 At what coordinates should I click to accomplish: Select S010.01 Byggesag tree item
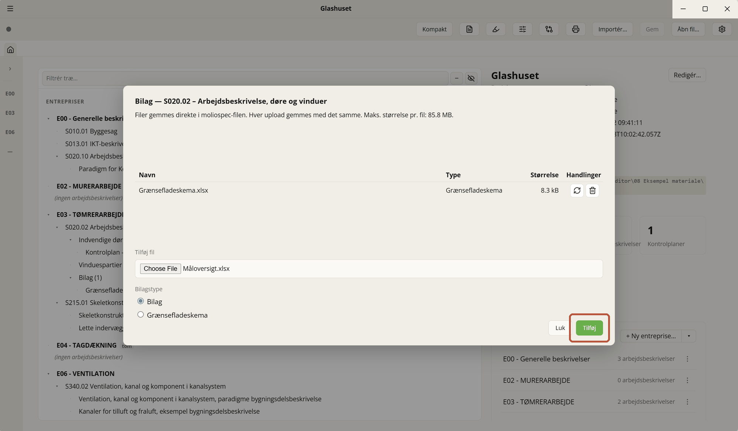click(91, 131)
